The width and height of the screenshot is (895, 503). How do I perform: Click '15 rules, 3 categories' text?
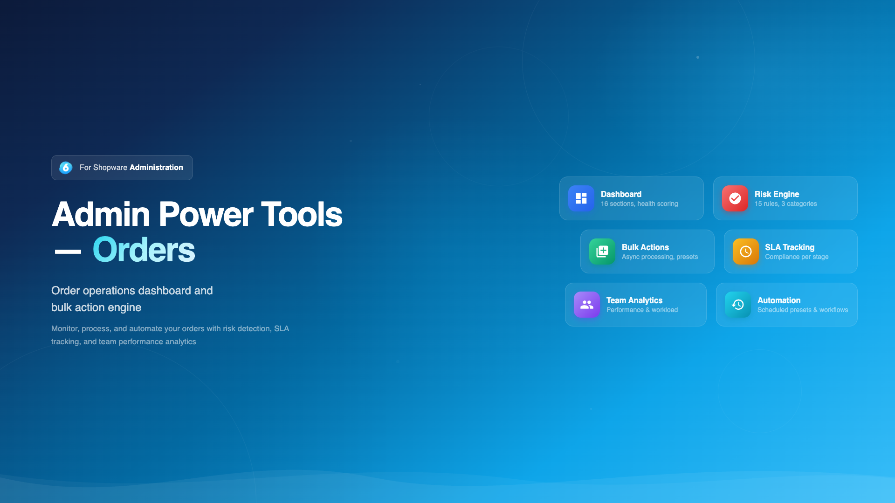(785, 204)
